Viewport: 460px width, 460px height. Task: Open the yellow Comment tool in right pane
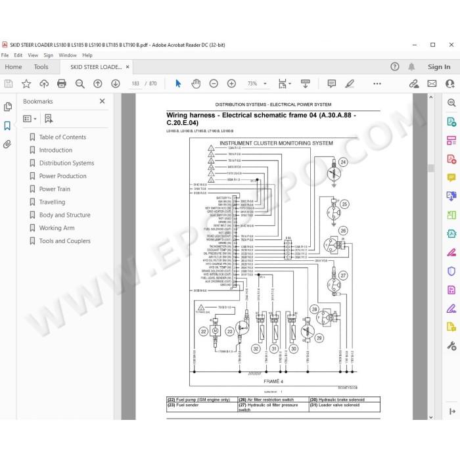(451, 177)
